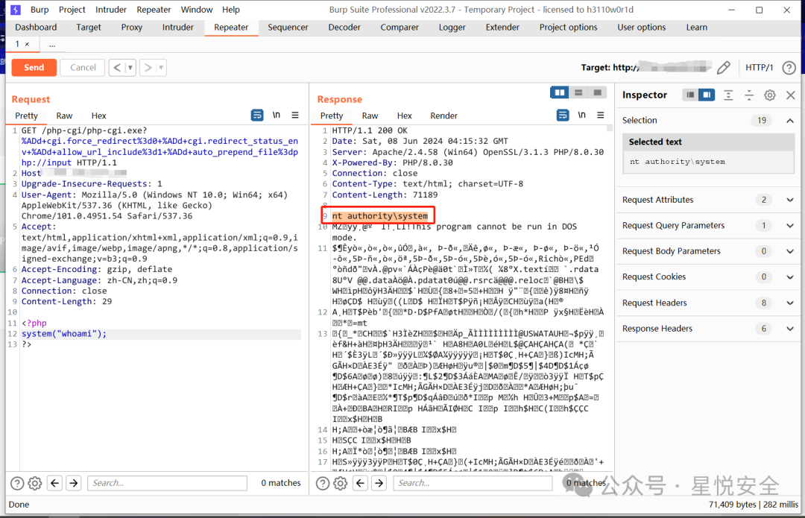Image resolution: width=805 pixels, height=518 pixels.
Task: Toggle request non-printable characters \n icon
Action: click(277, 115)
